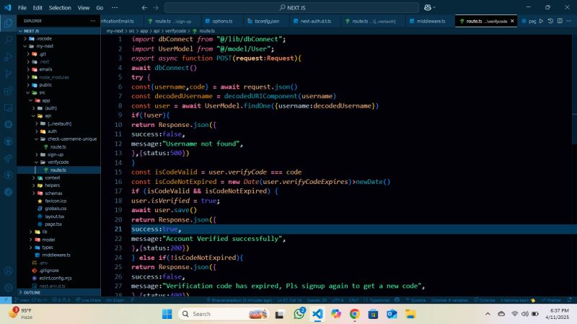Expand the sign-up folder

click(x=55, y=154)
